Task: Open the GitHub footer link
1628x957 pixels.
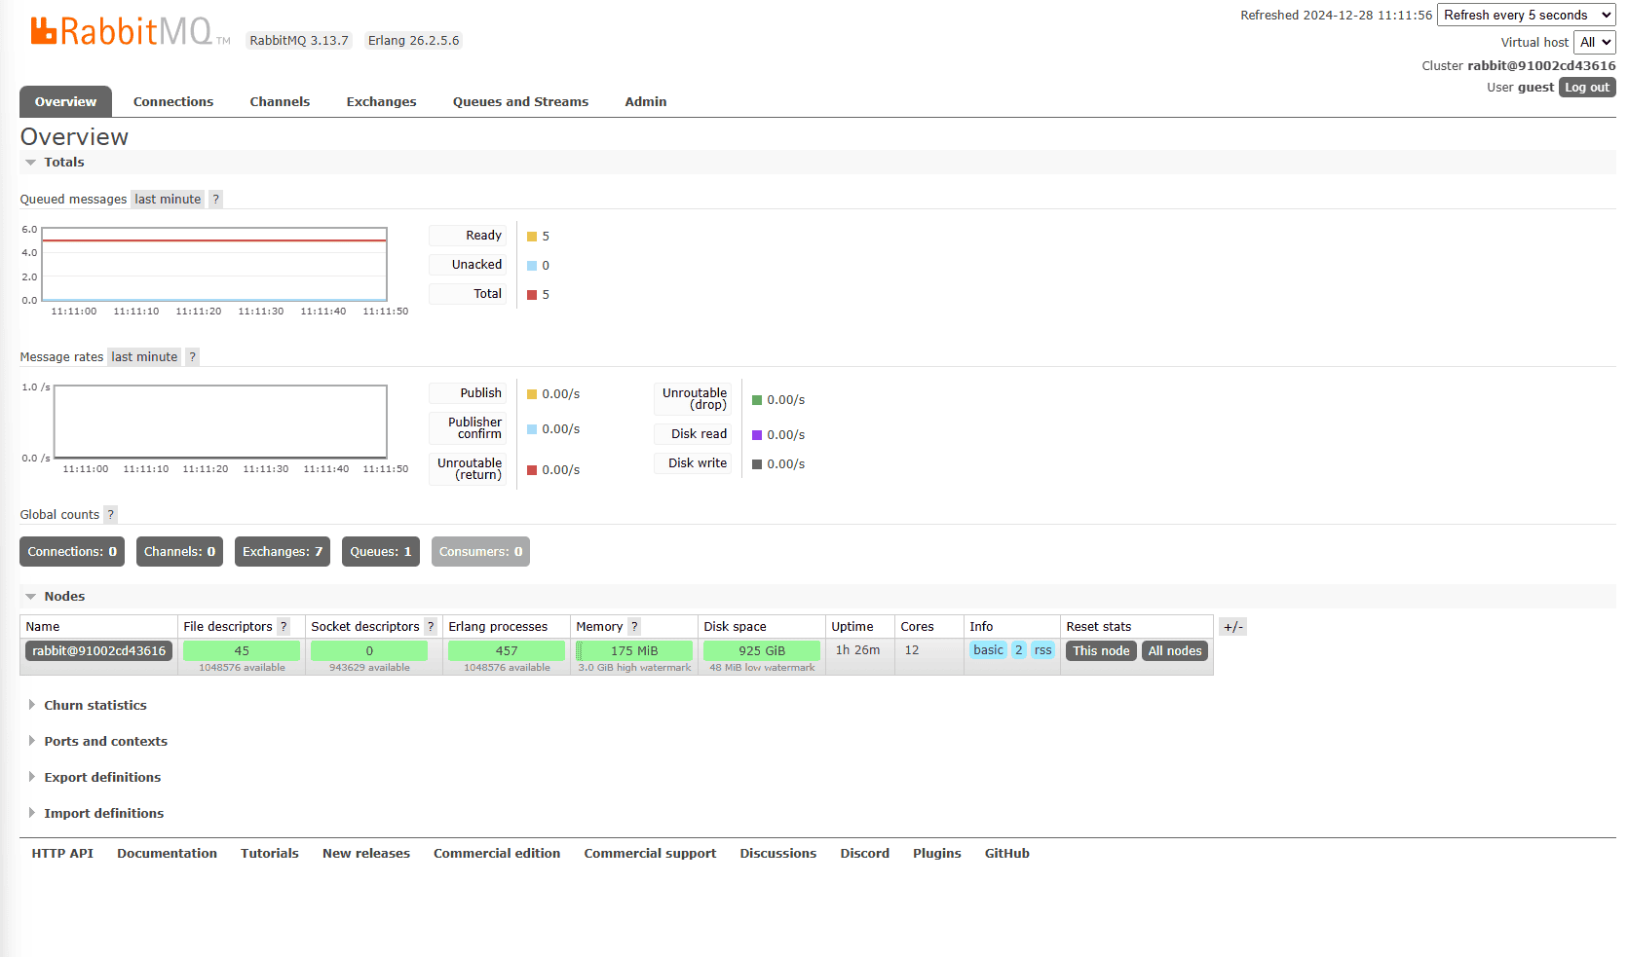Action: tap(1007, 853)
